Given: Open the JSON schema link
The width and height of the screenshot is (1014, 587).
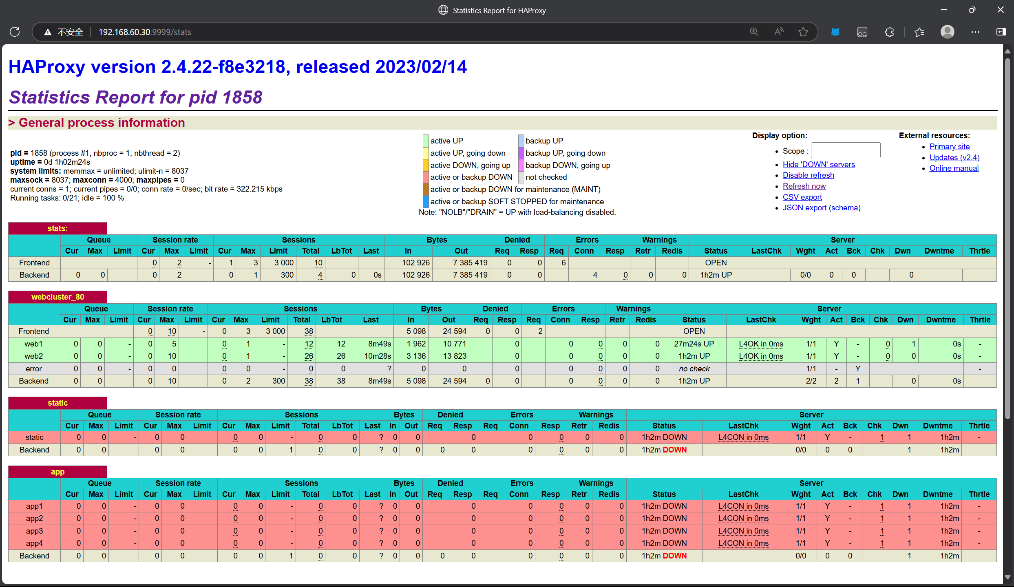Looking at the screenshot, I should [x=845, y=207].
